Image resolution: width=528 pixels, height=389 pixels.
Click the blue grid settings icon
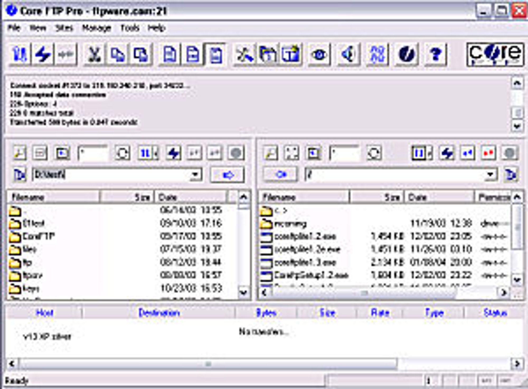(377, 54)
